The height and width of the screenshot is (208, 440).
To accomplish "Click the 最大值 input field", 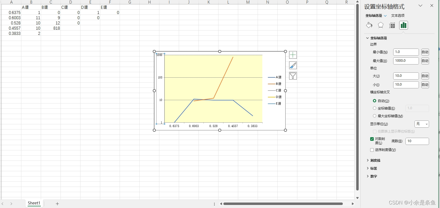I will [406, 61].
